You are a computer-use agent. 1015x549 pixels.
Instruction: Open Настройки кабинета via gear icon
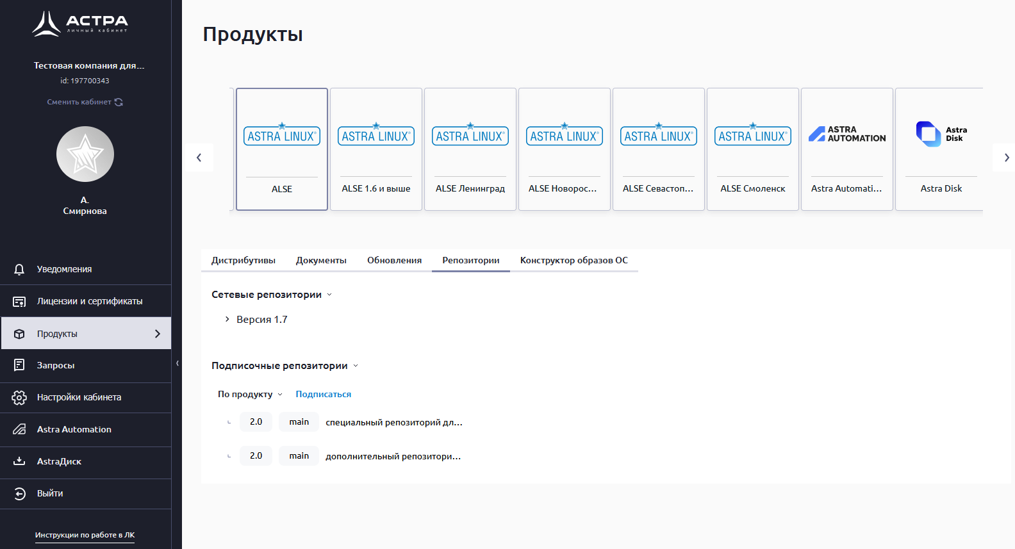19,397
